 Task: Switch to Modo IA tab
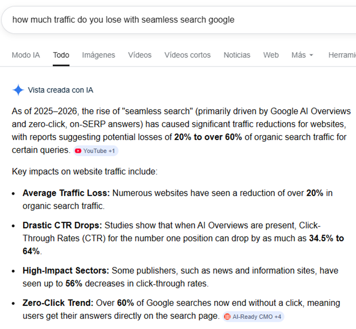pyautogui.click(x=26, y=55)
